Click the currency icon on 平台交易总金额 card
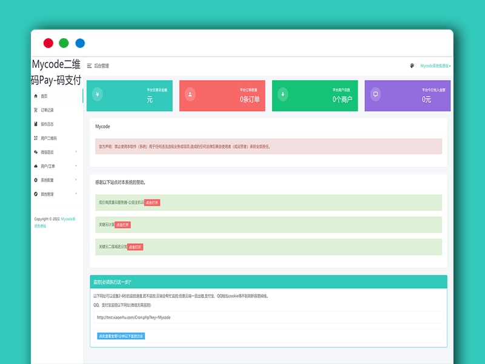Screen dimensions: 485x364 click(98, 95)
